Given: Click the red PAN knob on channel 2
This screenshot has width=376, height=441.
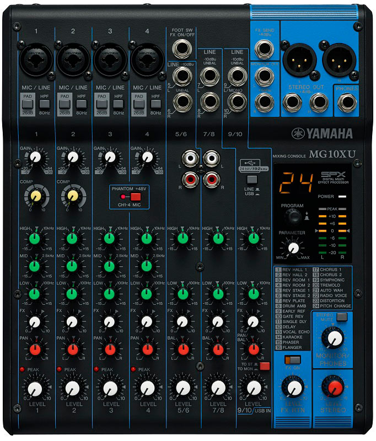Looking at the screenshot, I should (73, 349).
